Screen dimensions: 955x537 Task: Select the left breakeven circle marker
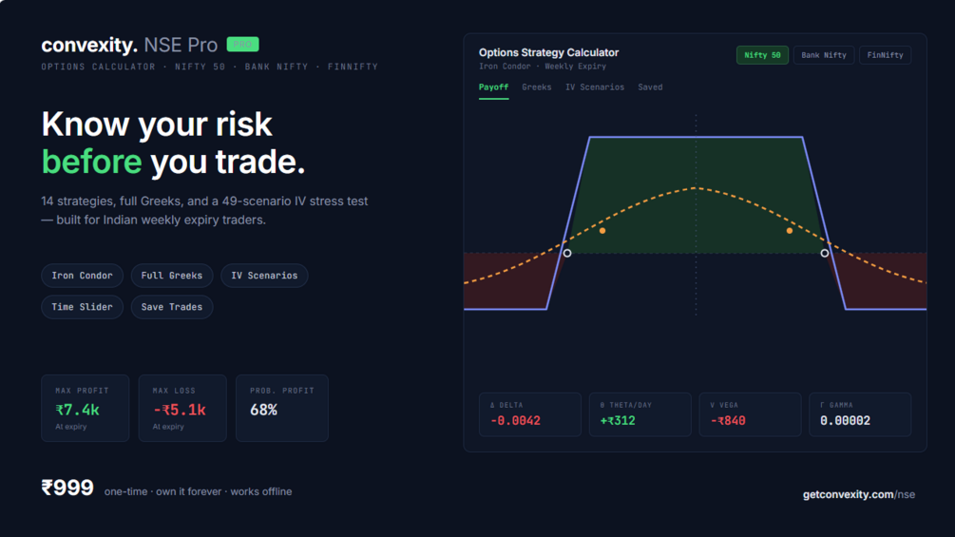point(567,253)
